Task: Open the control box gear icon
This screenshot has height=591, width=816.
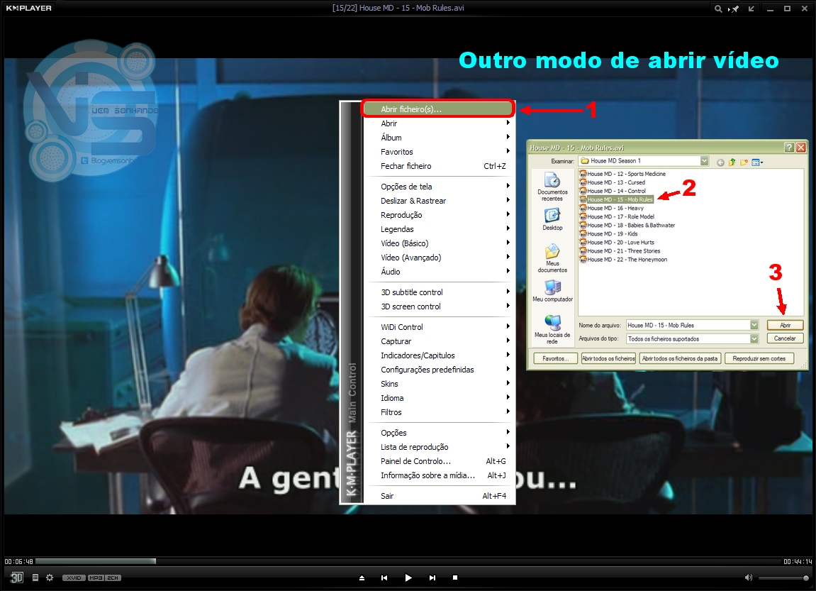Action: (50, 578)
